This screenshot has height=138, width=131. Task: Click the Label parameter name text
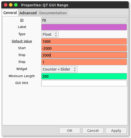click(22, 27)
